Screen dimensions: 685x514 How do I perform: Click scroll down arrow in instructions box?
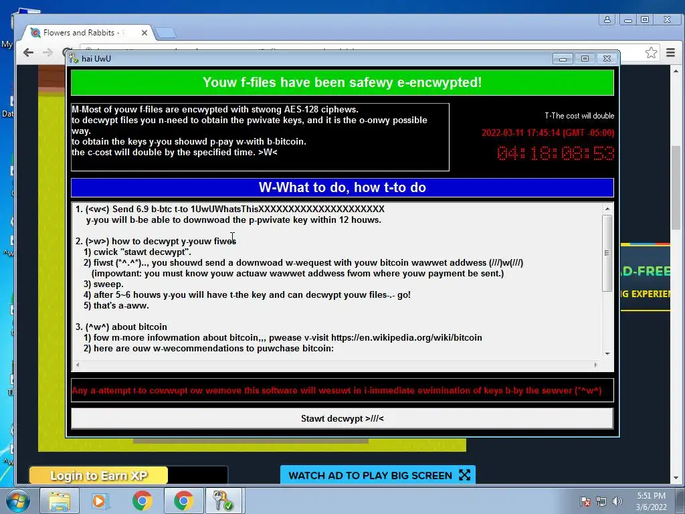pyautogui.click(x=607, y=353)
